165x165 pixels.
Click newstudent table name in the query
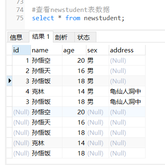pos(103,18)
